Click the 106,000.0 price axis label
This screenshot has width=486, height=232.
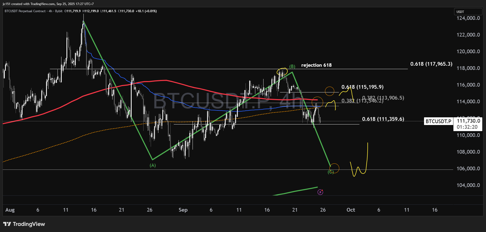pyautogui.click(x=468, y=168)
